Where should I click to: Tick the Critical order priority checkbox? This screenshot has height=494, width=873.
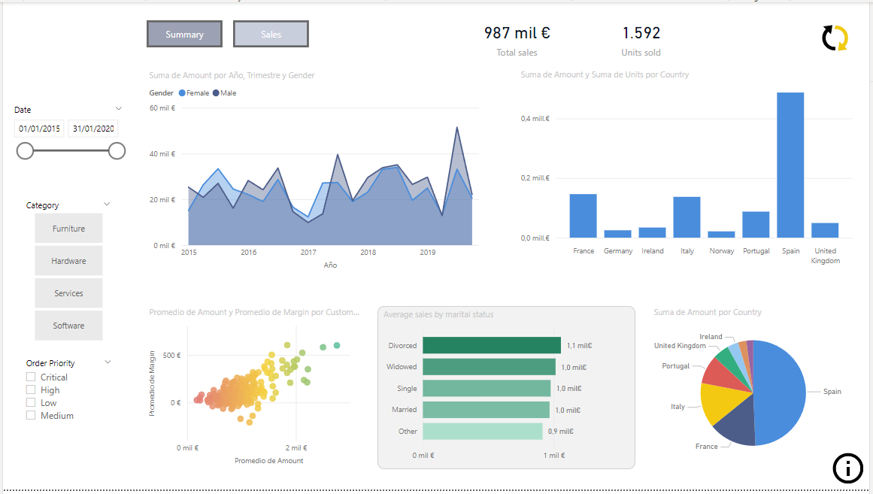(x=31, y=377)
